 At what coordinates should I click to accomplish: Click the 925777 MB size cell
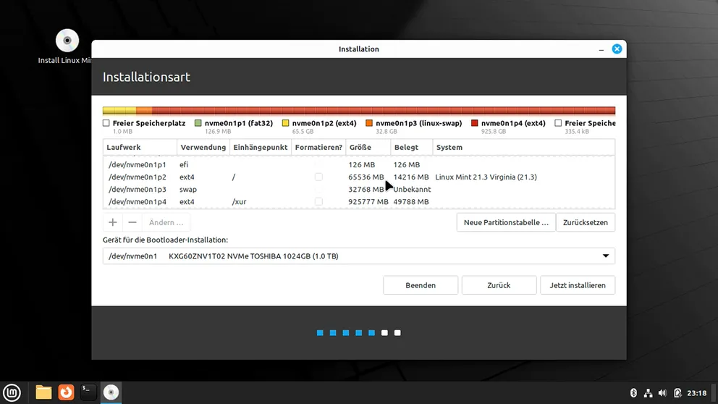coord(368,201)
